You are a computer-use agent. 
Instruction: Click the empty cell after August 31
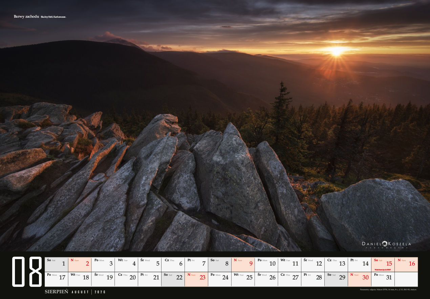[x=406, y=279]
